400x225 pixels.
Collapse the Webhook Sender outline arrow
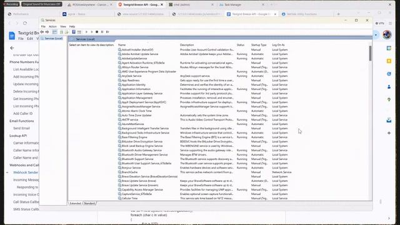click(x=7, y=172)
